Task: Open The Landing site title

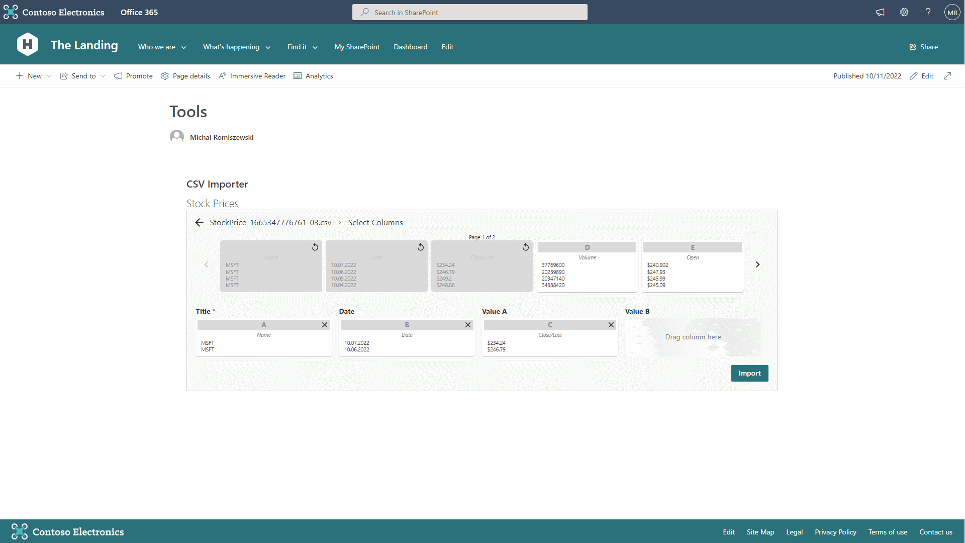Action: [84, 45]
